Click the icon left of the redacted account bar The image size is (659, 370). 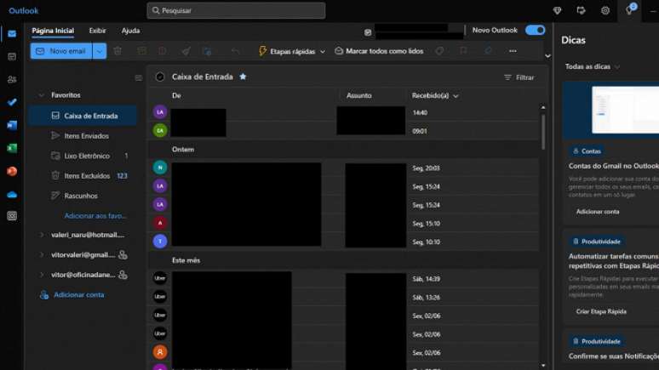368,32
